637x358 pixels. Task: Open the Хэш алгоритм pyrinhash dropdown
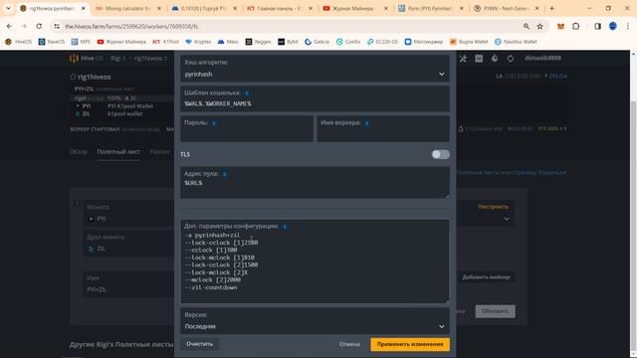click(x=315, y=69)
